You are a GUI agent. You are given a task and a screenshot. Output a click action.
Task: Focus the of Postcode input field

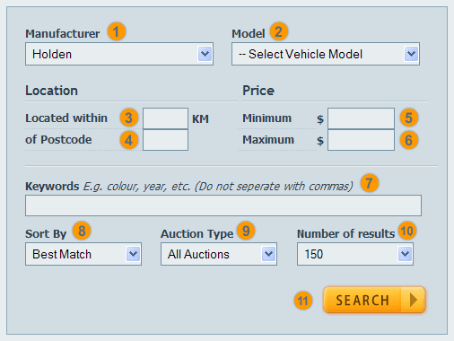pyautogui.click(x=165, y=140)
